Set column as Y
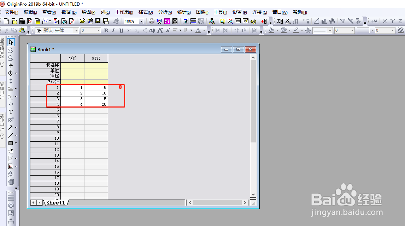The width and height of the screenshot is (405, 226). (393, 22)
